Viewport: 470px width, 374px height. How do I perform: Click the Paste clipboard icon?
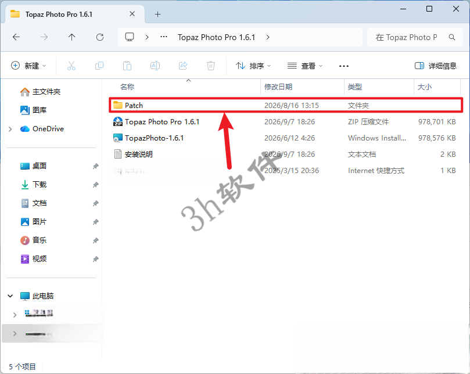tap(127, 66)
